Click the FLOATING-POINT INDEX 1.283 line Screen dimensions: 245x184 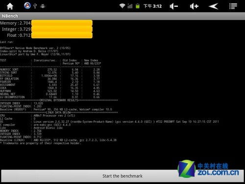pyautogui.click(x=21, y=106)
